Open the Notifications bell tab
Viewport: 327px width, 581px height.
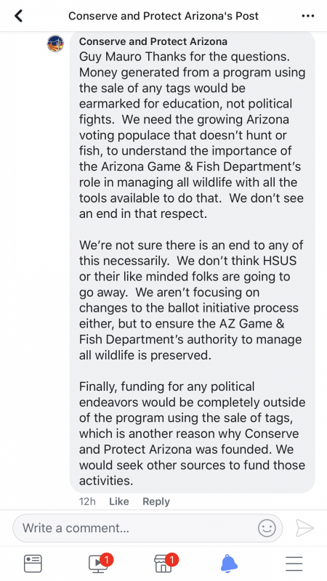coord(229,564)
